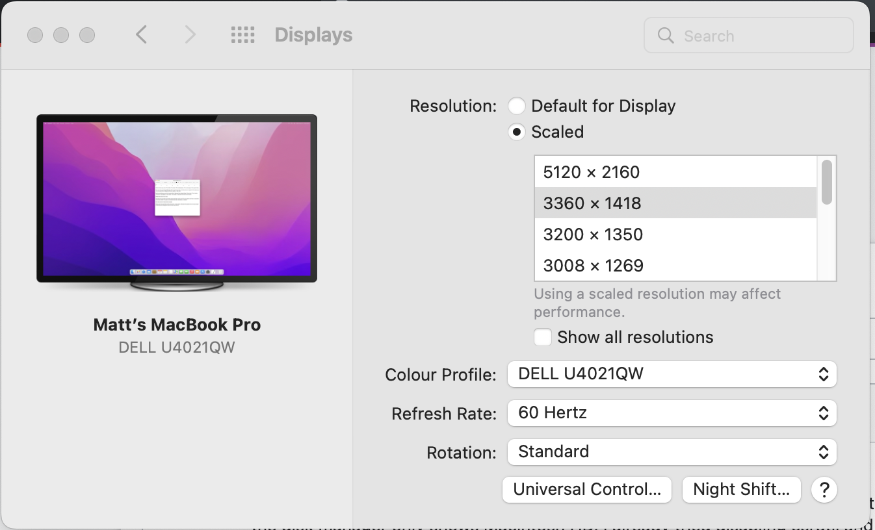Choose 3200 × 1350 resolution
This screenshot has height=530, width=875.
(675, 234)
